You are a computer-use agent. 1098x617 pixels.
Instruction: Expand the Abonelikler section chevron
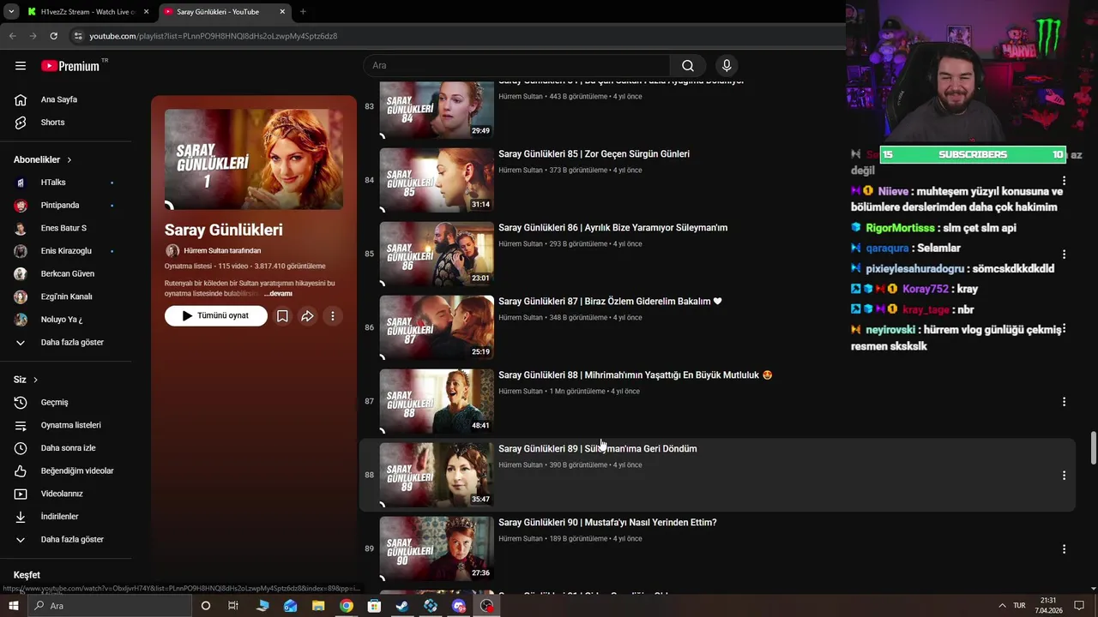(69, 160)
